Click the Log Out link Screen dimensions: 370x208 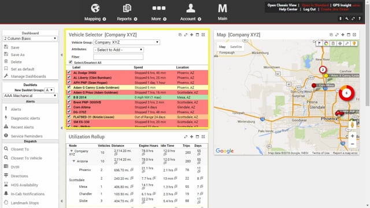[309, 9]
